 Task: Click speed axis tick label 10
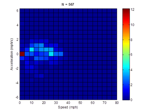(32, 103)
